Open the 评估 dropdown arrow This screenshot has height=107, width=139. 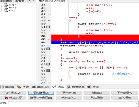136,103
